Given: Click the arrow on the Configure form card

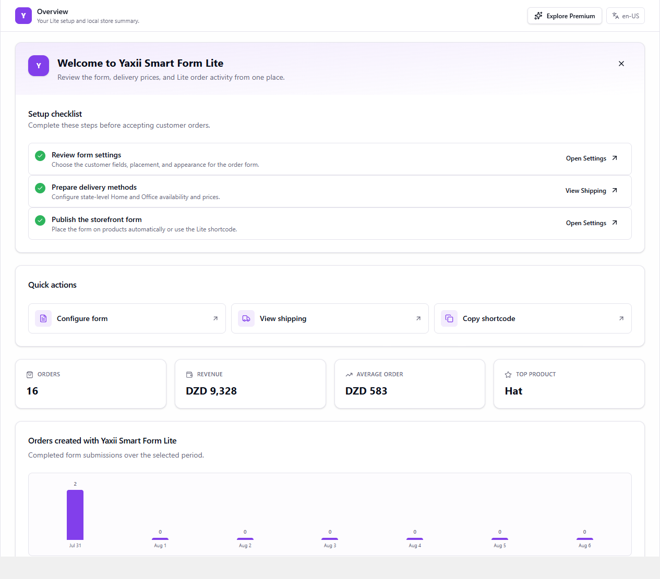Looking at the screenshot, I should coord(215,318).
